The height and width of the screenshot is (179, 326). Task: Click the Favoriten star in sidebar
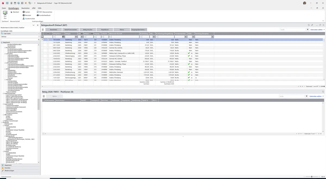point(3,168)
